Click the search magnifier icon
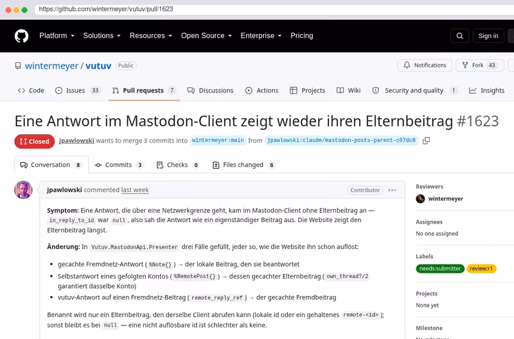The width and height of the screenshot is (514, 339). (459, 36)
